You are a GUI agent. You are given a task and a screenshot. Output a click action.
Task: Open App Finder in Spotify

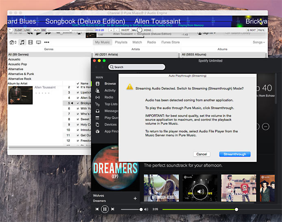(111, 131)
